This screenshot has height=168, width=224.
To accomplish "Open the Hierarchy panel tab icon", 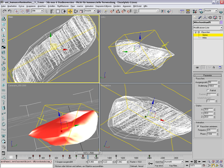I will [x=205, y=18].
